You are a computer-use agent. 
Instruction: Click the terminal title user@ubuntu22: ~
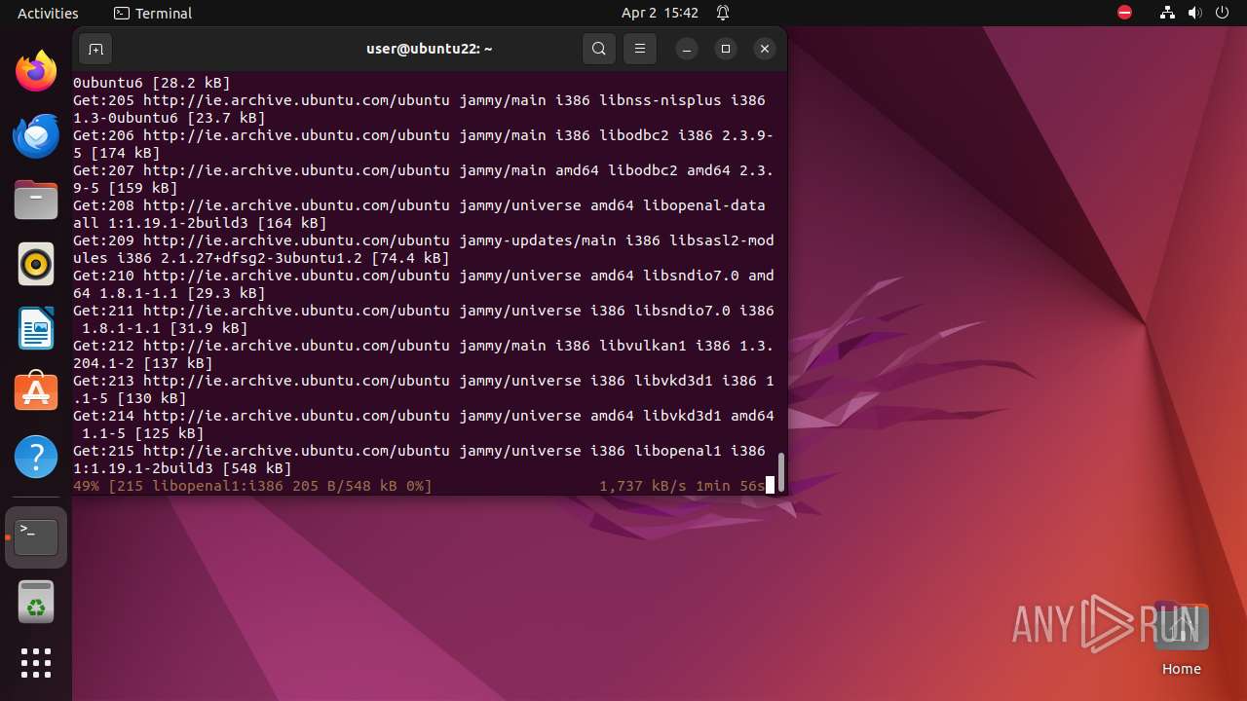coord(430,49)
